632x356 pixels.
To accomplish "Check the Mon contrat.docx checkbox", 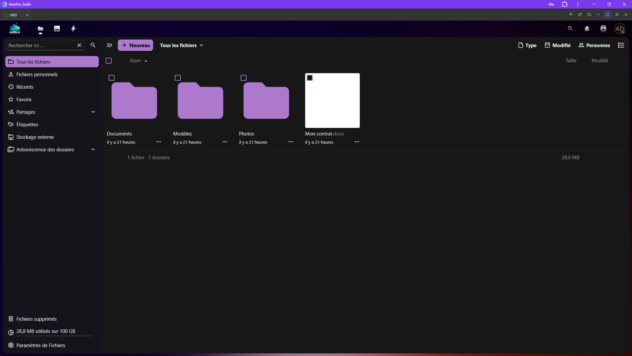I will click(310, 78).
